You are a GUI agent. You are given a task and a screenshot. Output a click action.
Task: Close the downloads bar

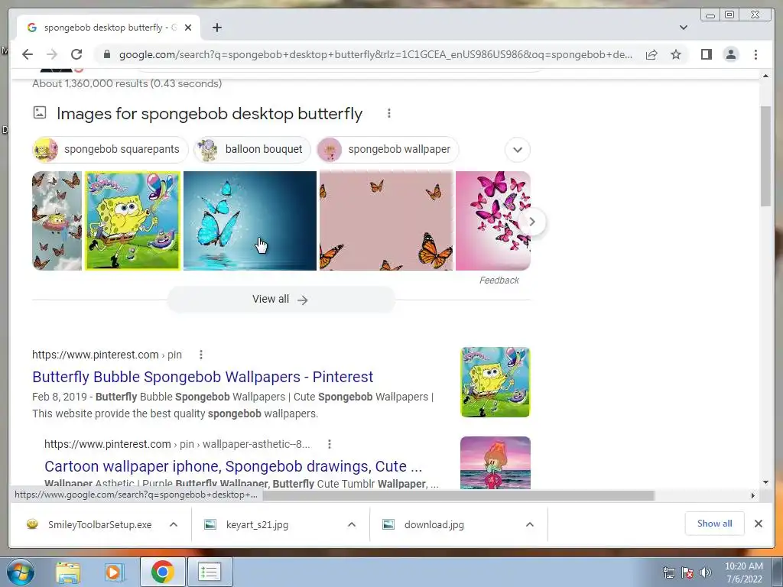click(x=758, y=524)
